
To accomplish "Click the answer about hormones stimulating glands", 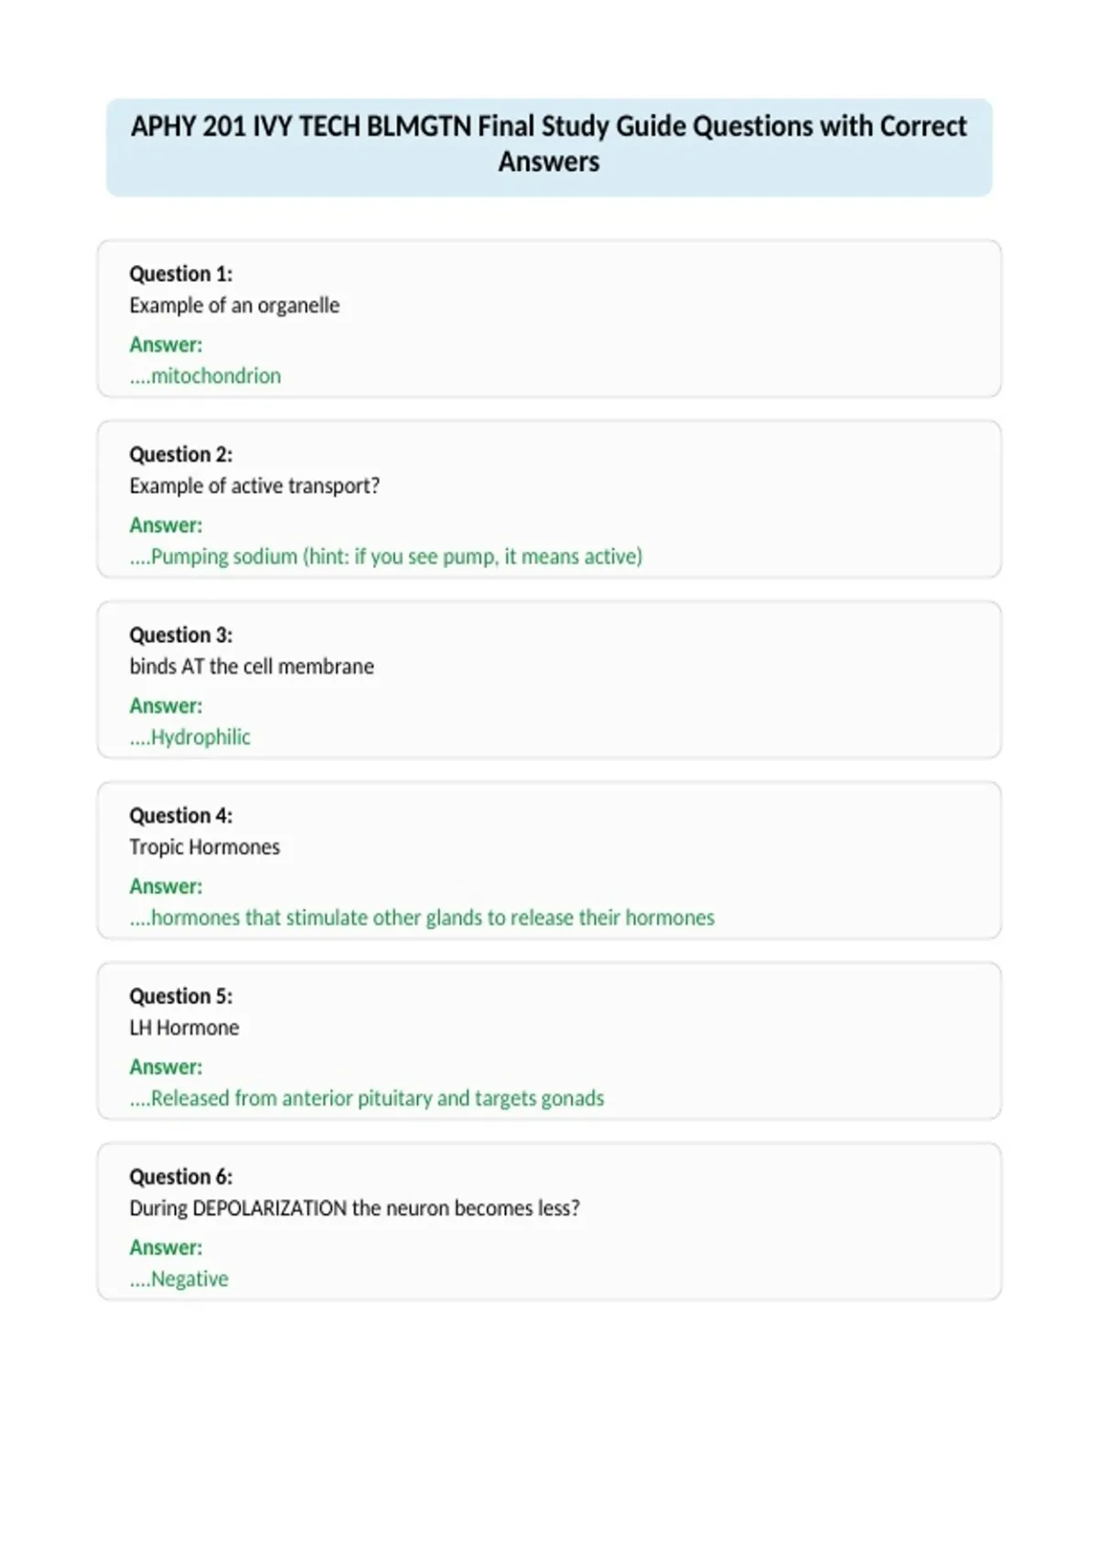I will coord(422,917).
